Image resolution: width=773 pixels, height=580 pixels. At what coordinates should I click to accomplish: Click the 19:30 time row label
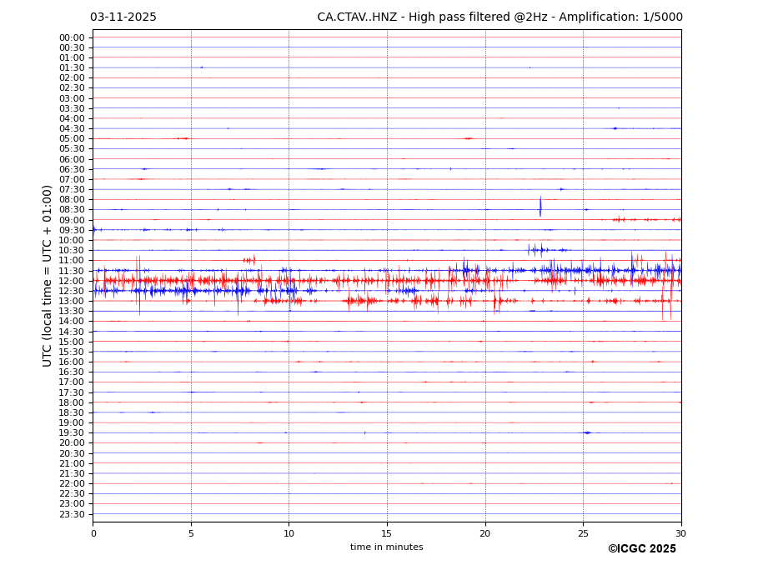pyautogui.click(x=72, y=432)
